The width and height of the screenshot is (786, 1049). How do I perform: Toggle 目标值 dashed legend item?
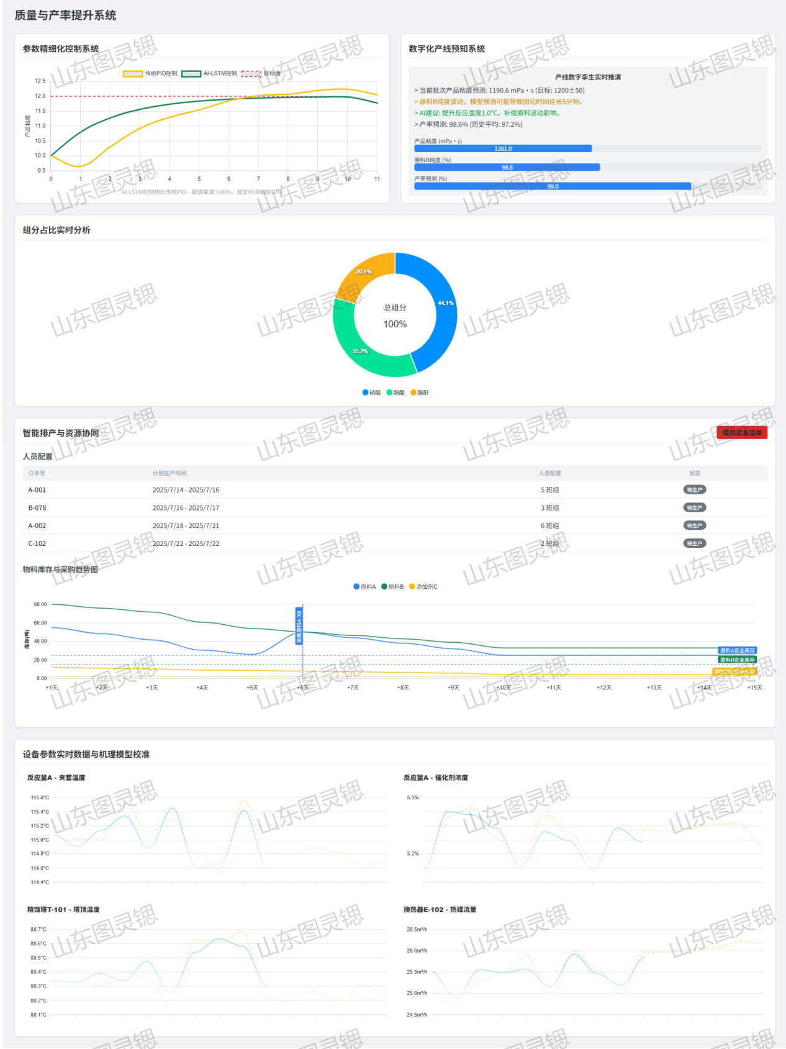(261, 73)
